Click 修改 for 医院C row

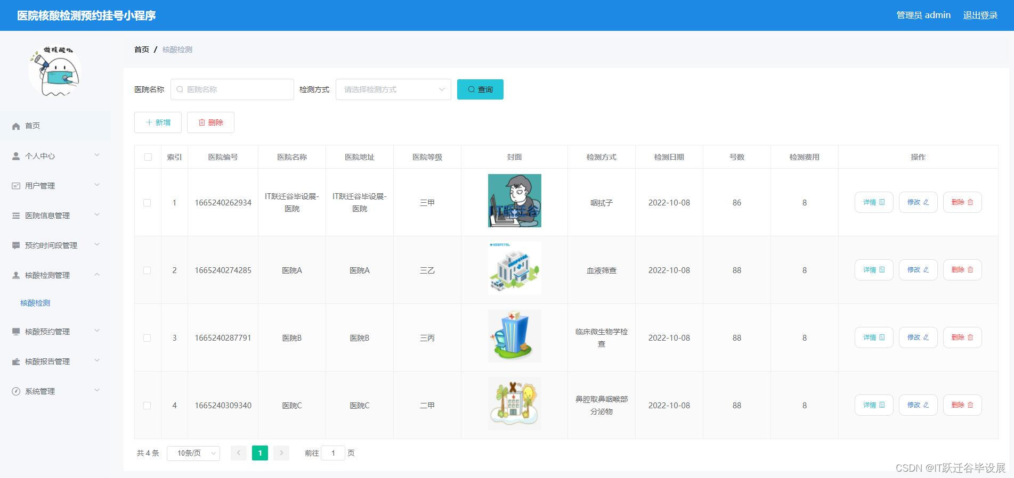[x=918, y=405]
